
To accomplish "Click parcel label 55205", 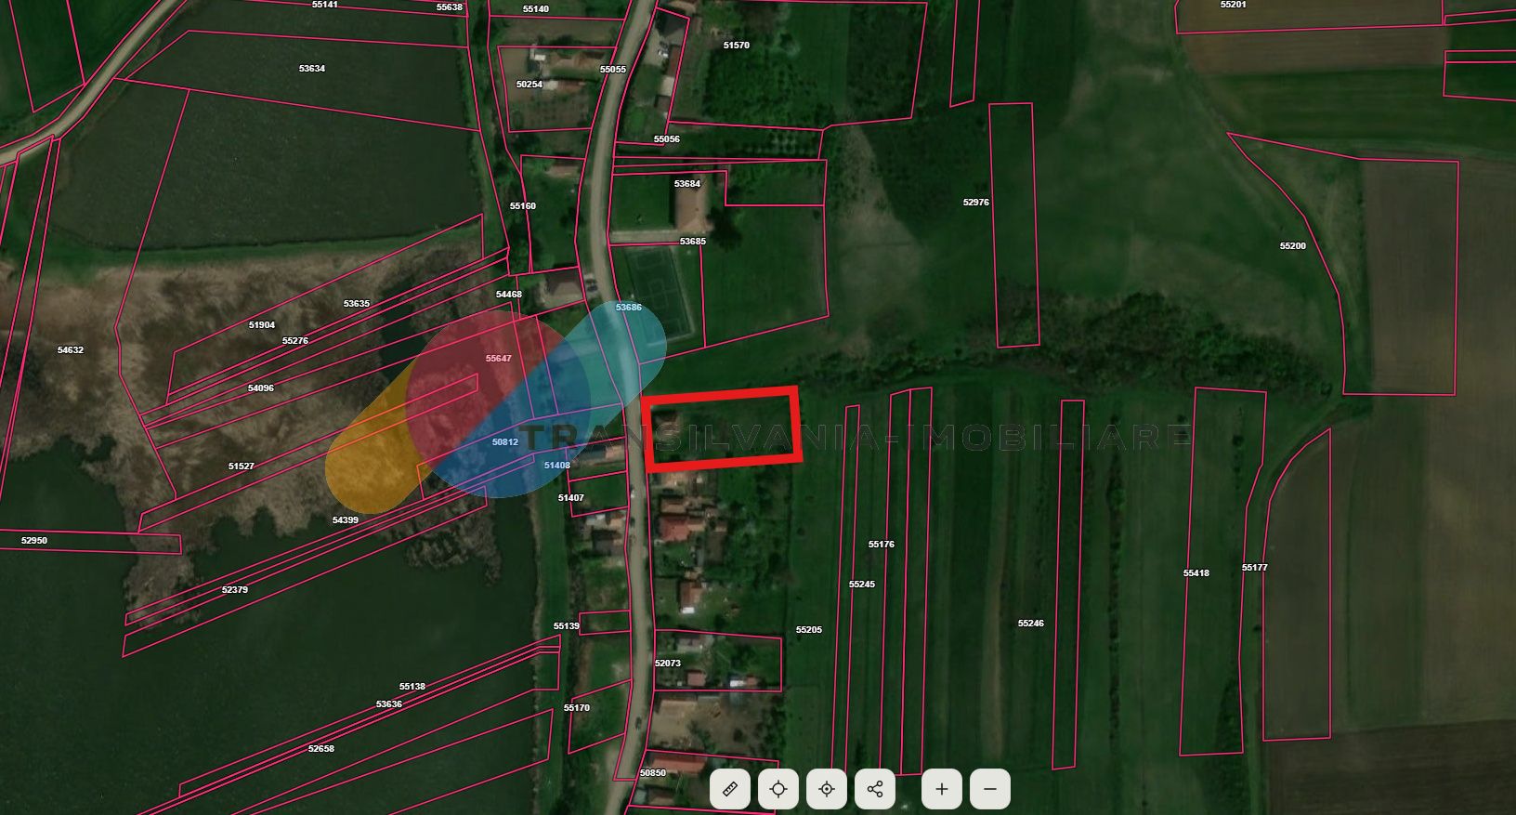I will tap(809, 630).
